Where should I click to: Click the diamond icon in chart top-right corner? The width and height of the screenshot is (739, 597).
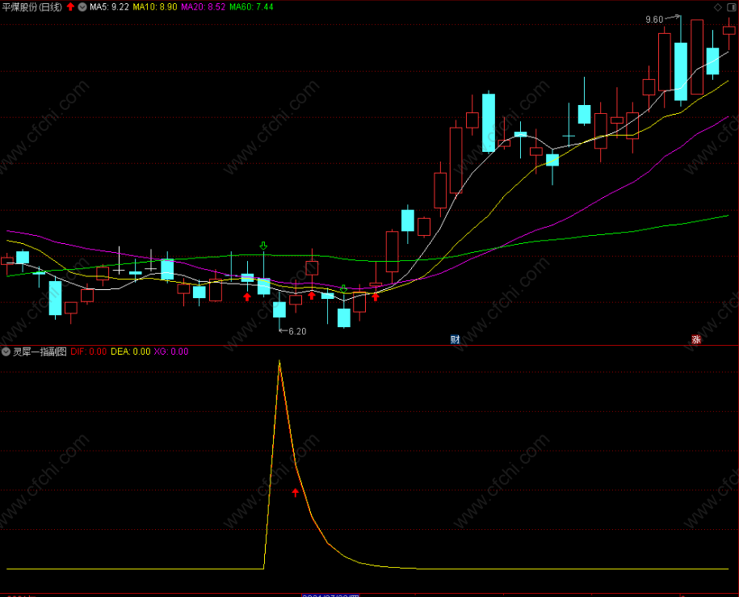[x=718, y=6]
